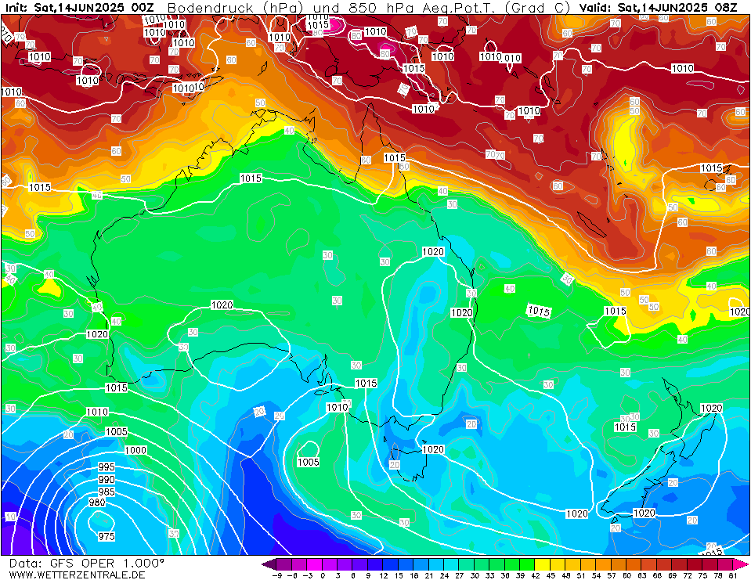Click the 'Valid: Sat,14JUN2025' timestamp label
Viewport: 751px width, 580px height.
[x=643, y=8]
